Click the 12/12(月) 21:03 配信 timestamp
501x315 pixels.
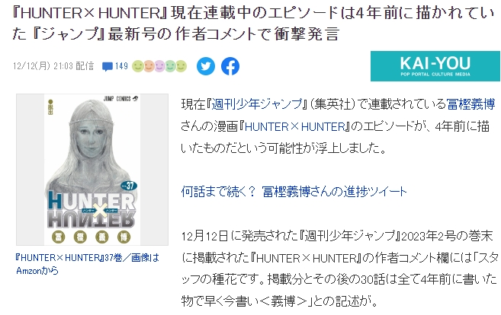click(53, 66)
